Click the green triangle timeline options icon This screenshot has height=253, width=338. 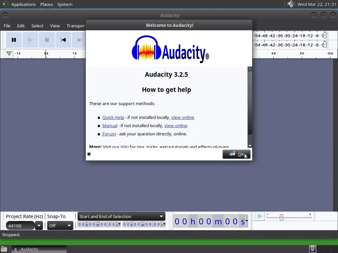point(9,53)
